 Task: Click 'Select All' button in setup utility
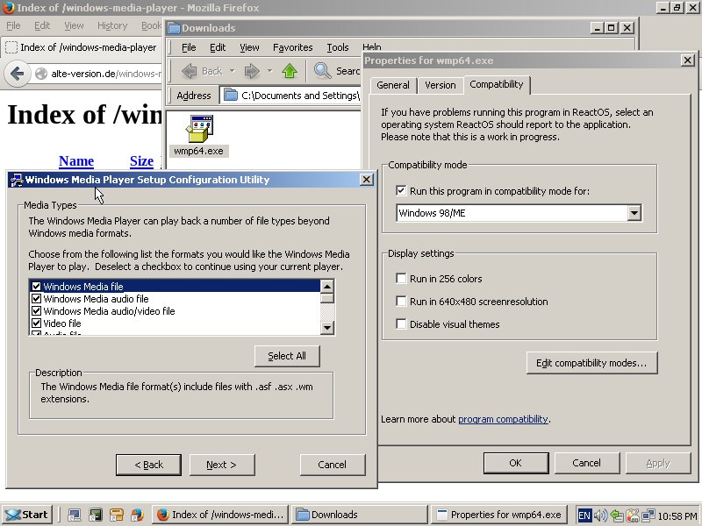(x=287, y=356)
